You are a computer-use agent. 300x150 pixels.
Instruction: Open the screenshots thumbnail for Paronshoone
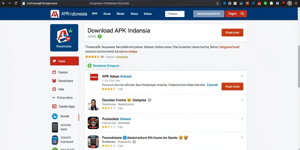93,142
